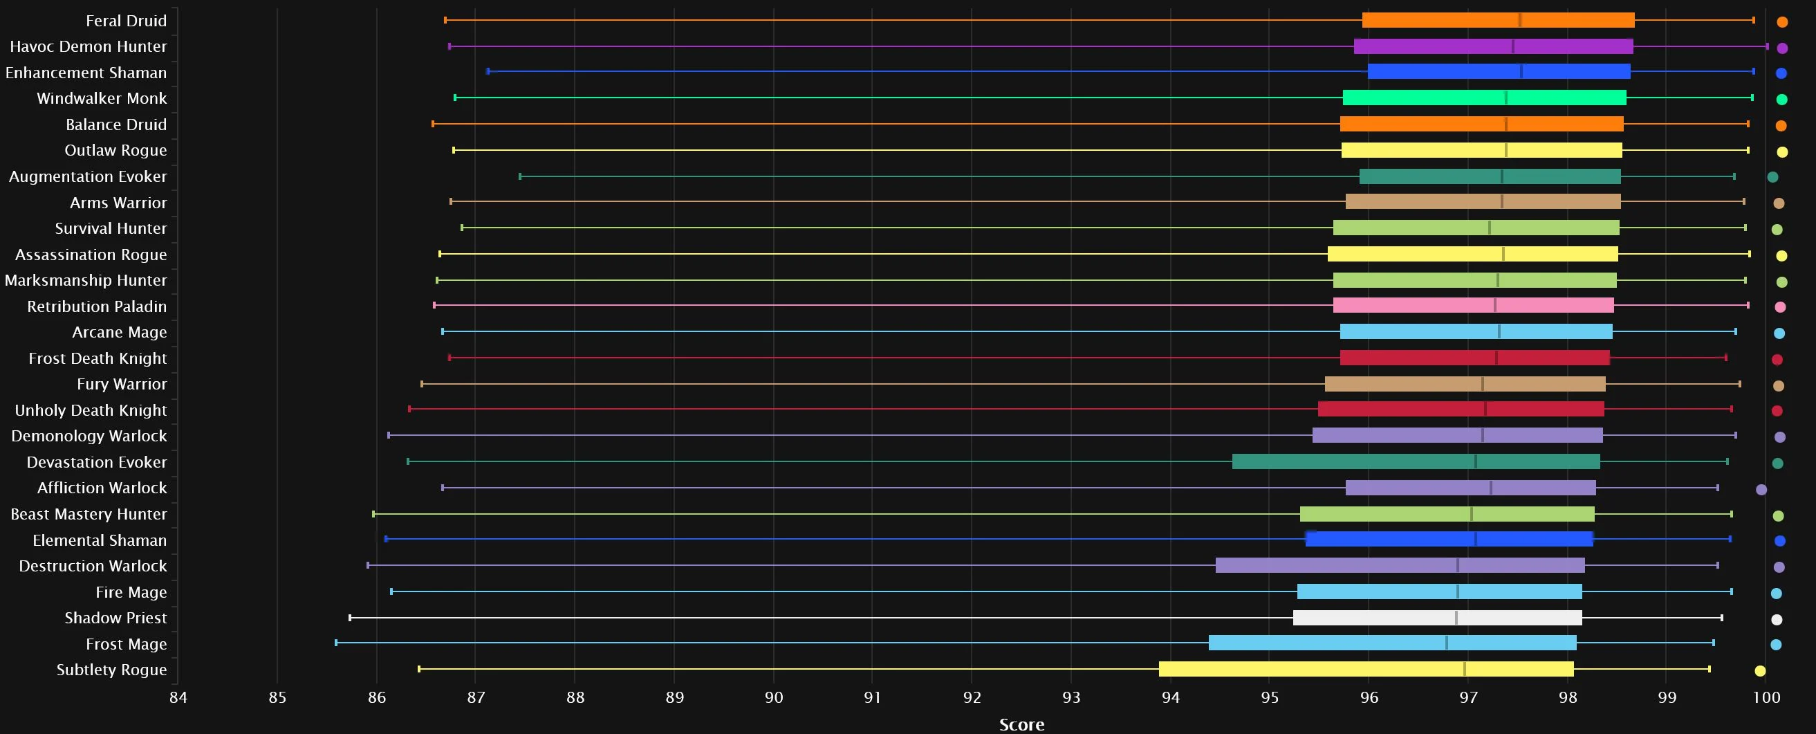Select the Subtlety Rogue yellow box bar

coord(1366,669)
